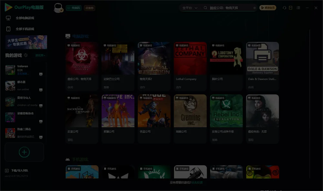Click the 瘟疫公司: 物竞天择 title text
This screenshot has width=323, height=191.
pyautogui.click(x=79, y=79)
